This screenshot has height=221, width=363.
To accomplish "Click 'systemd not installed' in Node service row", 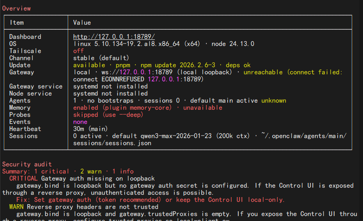I will click(x=110, y=93).
